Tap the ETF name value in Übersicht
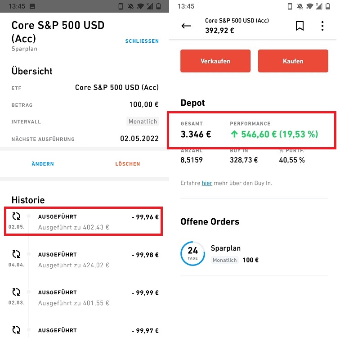340x342 pixels. [x=117, y=87]
